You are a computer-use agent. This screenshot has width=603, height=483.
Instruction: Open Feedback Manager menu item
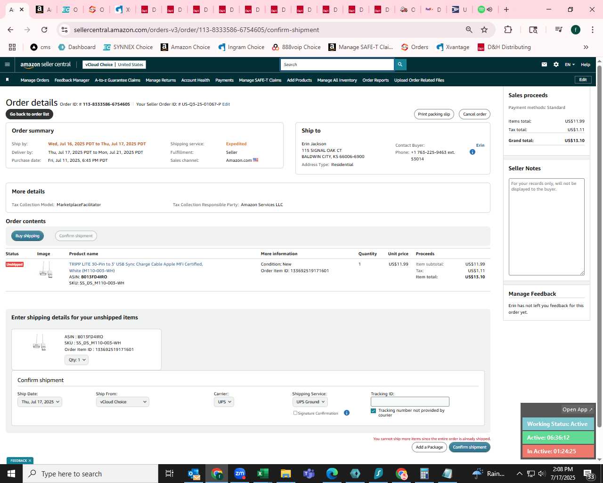click(x=72, y=80)
